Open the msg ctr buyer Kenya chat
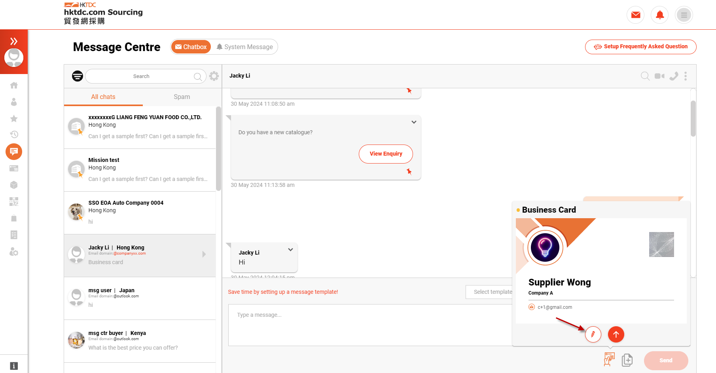 pos(140,341)
